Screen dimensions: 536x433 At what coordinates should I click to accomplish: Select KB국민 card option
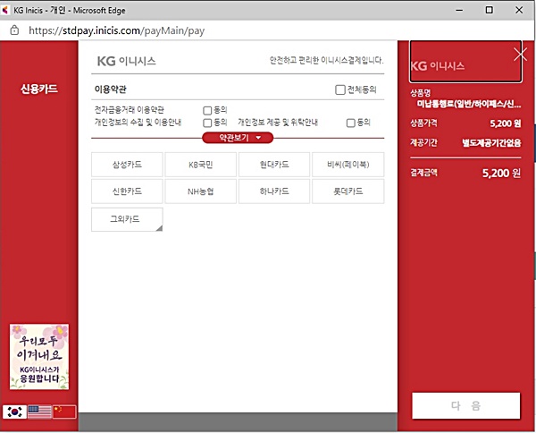[x=201, y=165]
